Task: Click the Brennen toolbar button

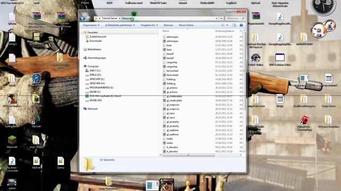Action: (x=168, y=25)
